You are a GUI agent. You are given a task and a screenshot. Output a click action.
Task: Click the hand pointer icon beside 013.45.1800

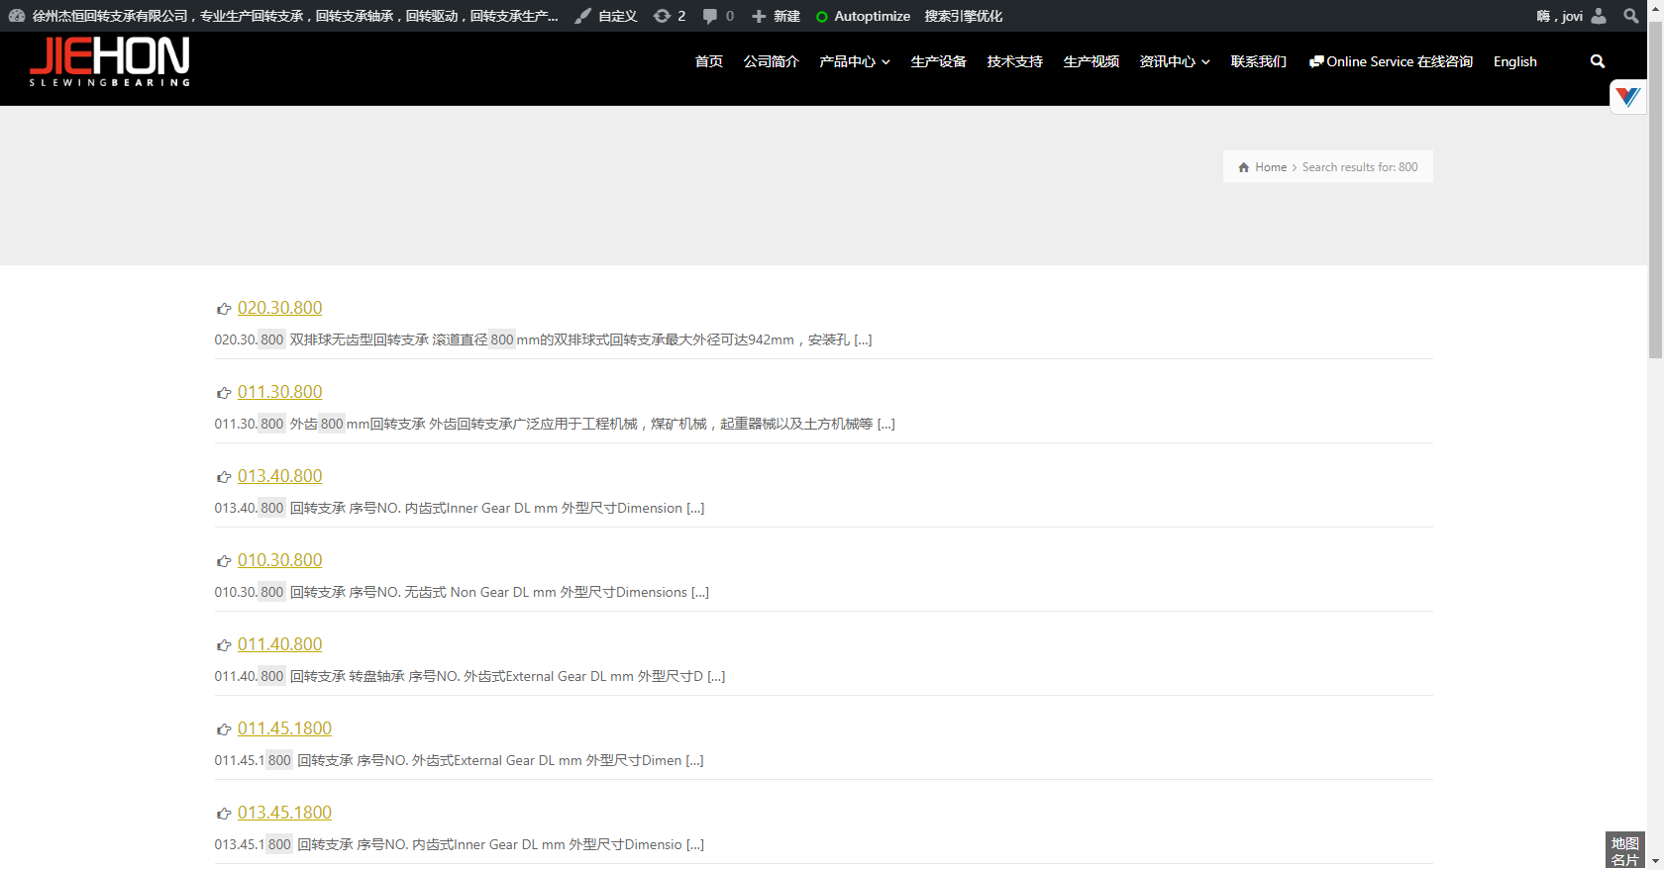coord(224,814)
